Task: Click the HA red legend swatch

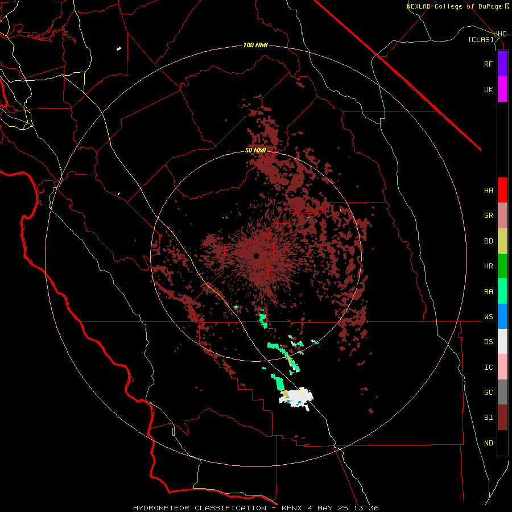Action: point(502,190)
